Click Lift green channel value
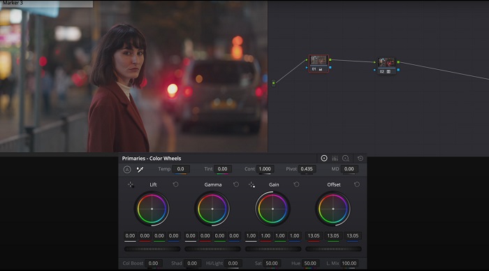Image resolution: width=489 pixels, height=271 pixels. [159, 236]
